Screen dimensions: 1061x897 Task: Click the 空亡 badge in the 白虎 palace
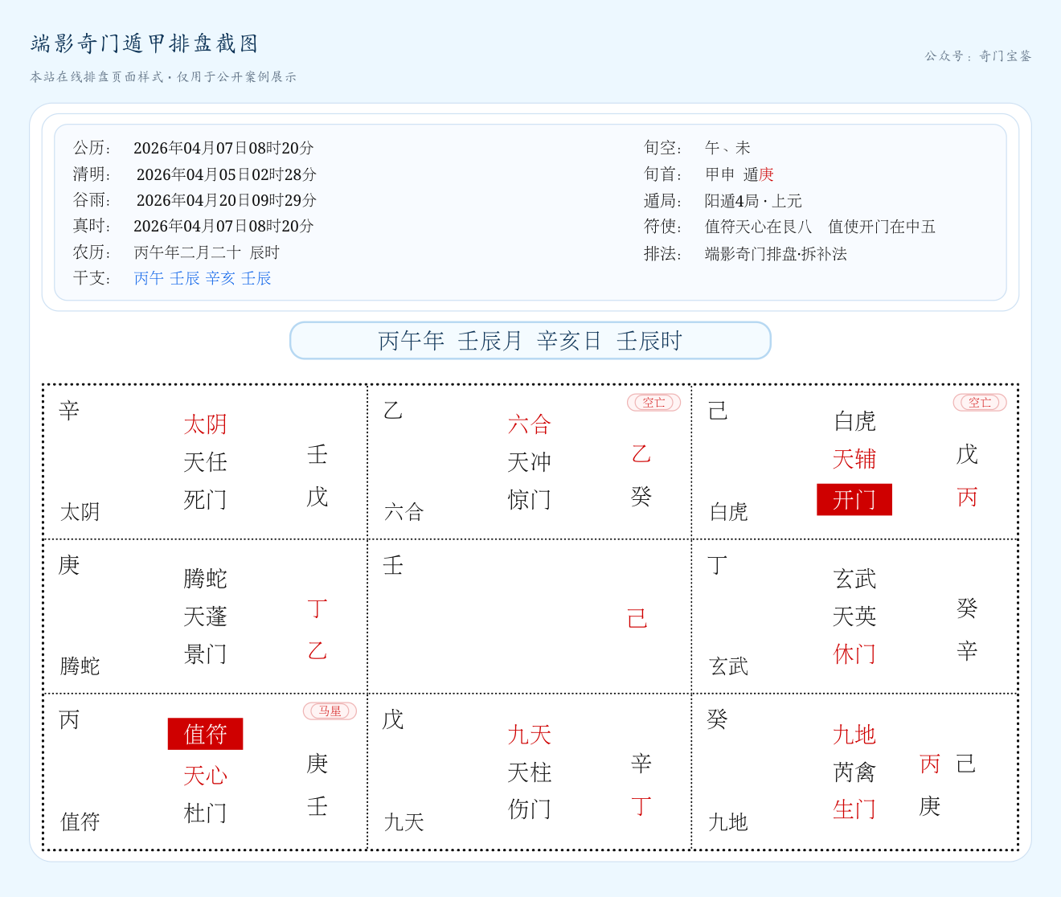pyautogui.click(x=980, y=403)
